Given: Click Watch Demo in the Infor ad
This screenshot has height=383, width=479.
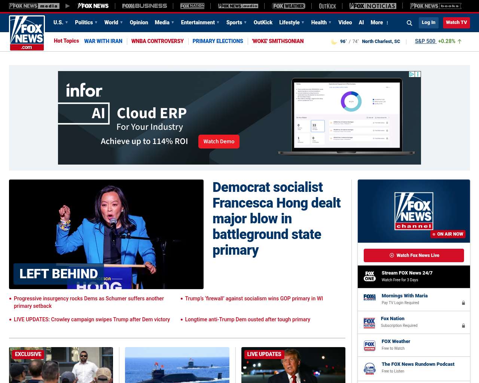Looking at the screenshot, I should click(219, 141).
